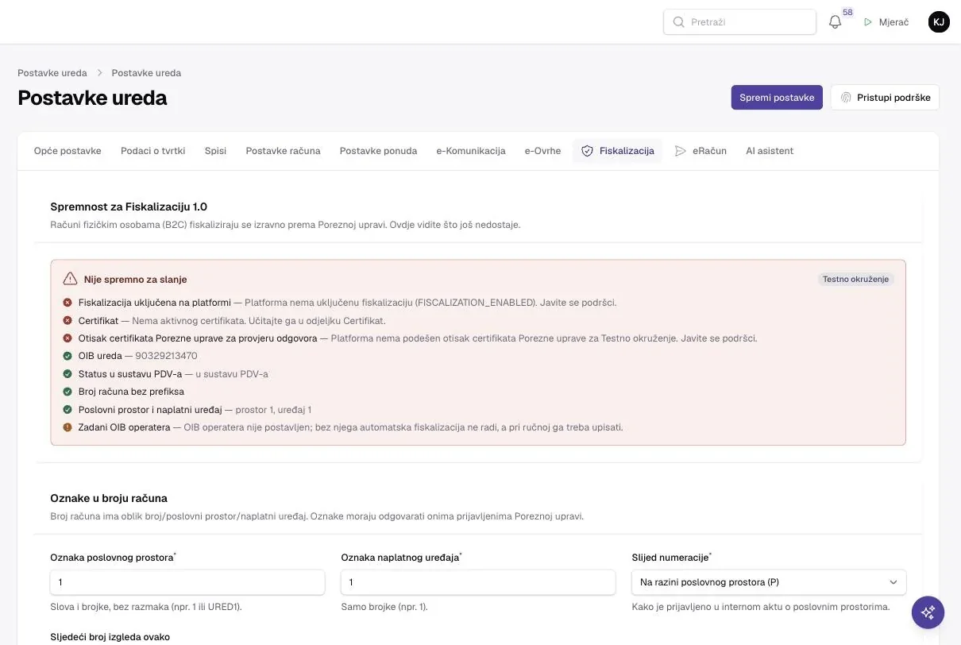This screenshot has height=645, width=961.
Task: Click the warning triangle icon in alert
Action: 70,280
